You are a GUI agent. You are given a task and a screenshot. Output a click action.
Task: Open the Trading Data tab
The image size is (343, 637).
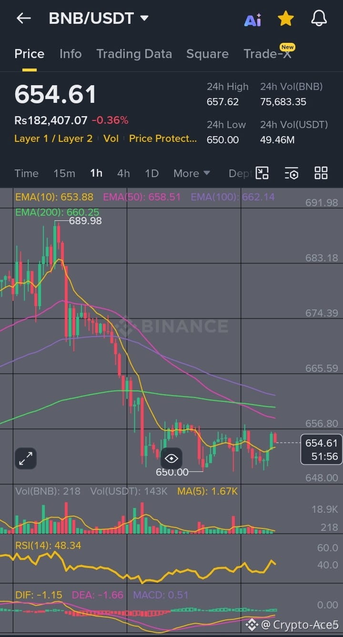pos(134,54)
